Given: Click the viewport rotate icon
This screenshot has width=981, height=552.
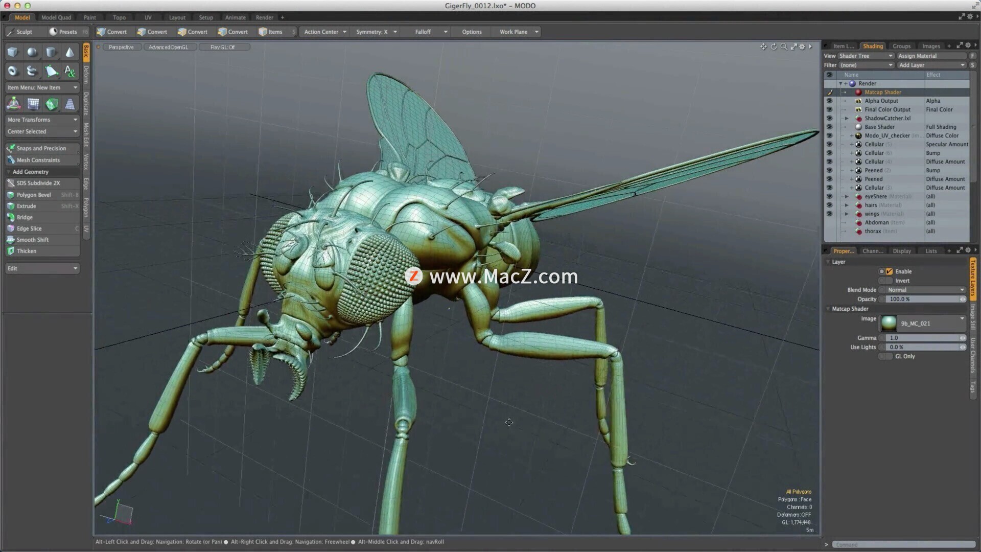Looking at the screenshot, I should tap(774, 47).
